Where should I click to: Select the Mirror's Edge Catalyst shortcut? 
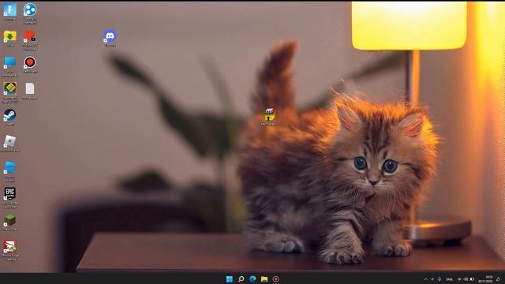coord(9,250)
